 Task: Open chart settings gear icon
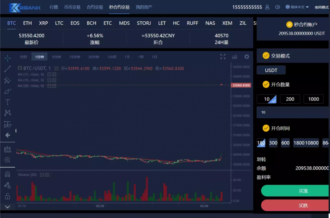point(247,57)
